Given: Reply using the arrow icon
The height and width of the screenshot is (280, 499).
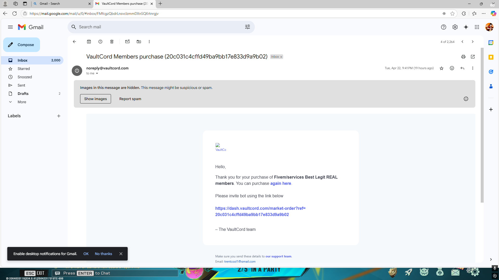Looking at the screenshot, I should pos(462,68).
